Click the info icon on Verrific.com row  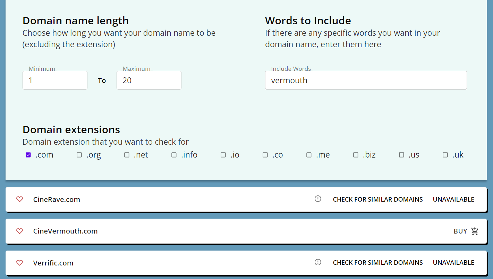click(x=318, y=262)
